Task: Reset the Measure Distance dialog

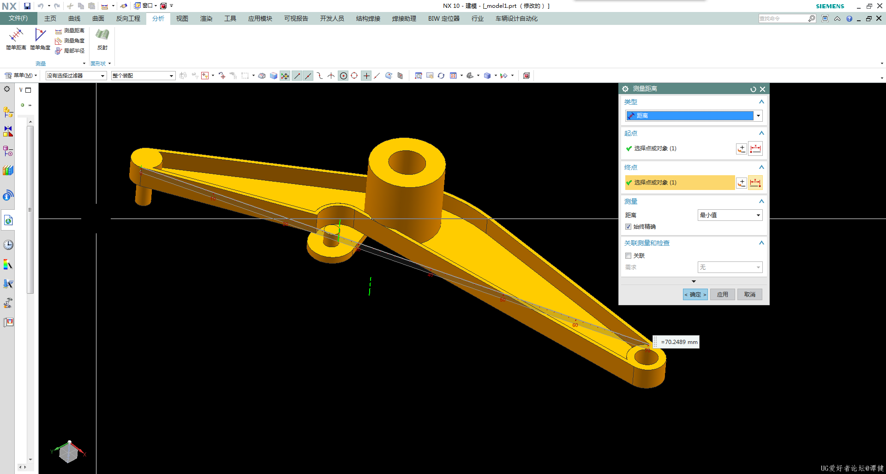Action: 753,89
